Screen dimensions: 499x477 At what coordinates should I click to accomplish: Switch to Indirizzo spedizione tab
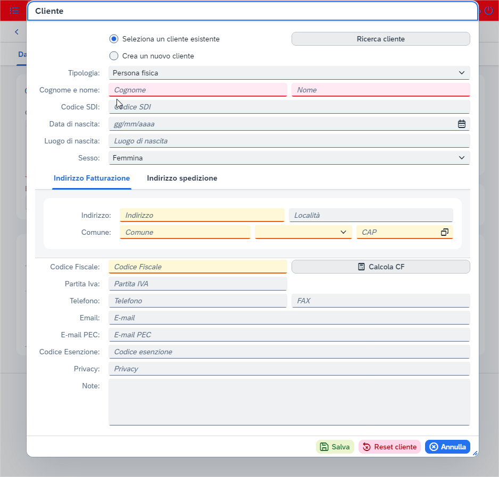coord(182,178)
